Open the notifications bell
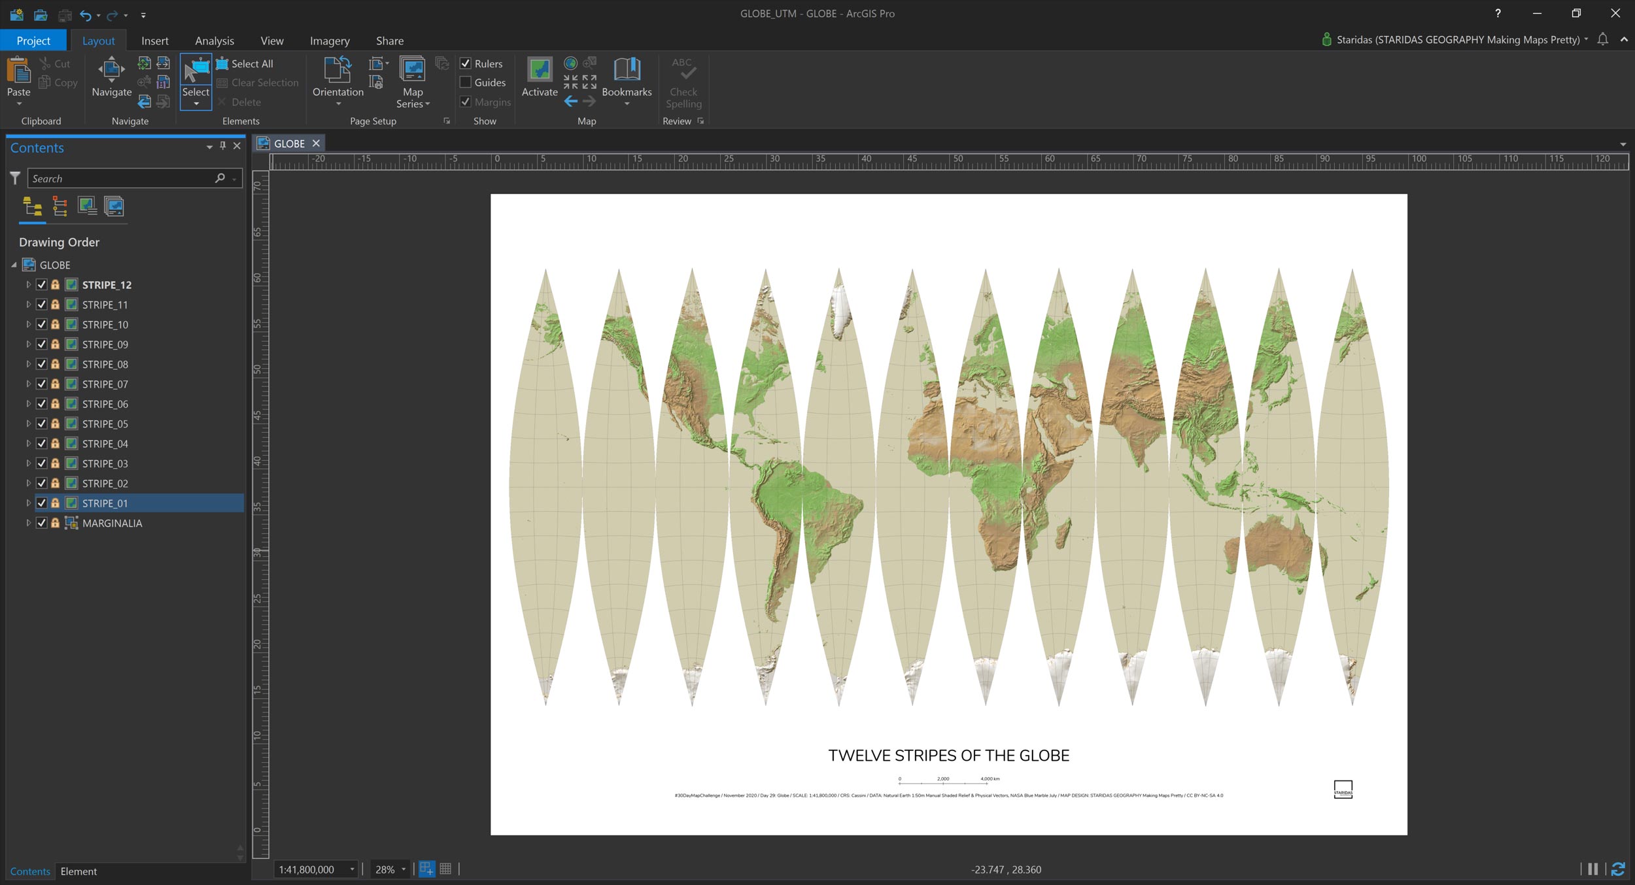 1602,39
